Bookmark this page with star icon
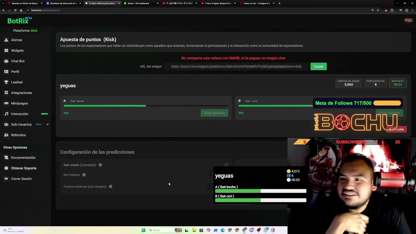This screenshot has width=416, height=234. click(378, 10)
